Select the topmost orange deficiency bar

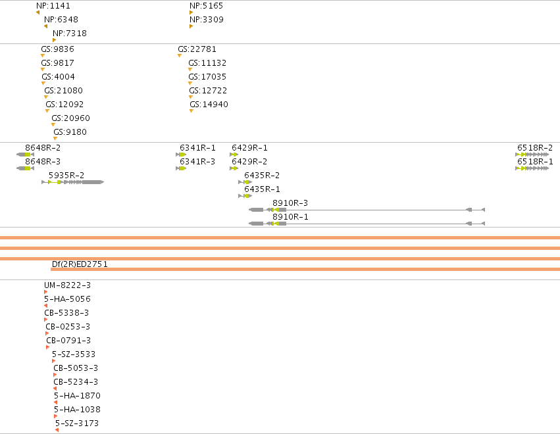tap(280, 237)
